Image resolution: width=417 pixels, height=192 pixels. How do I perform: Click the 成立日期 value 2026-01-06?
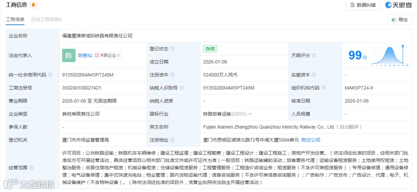click(x=215, y=62)
